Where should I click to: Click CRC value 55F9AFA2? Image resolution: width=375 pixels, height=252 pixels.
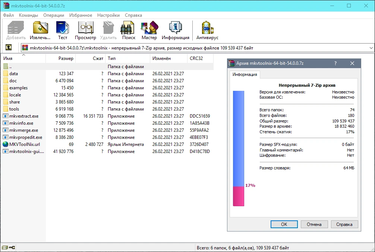pyautogui.click(x=199, y=130)
